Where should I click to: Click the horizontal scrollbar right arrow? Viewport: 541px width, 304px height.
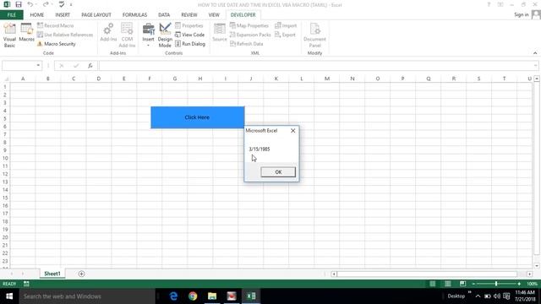[x=530, y=274]
